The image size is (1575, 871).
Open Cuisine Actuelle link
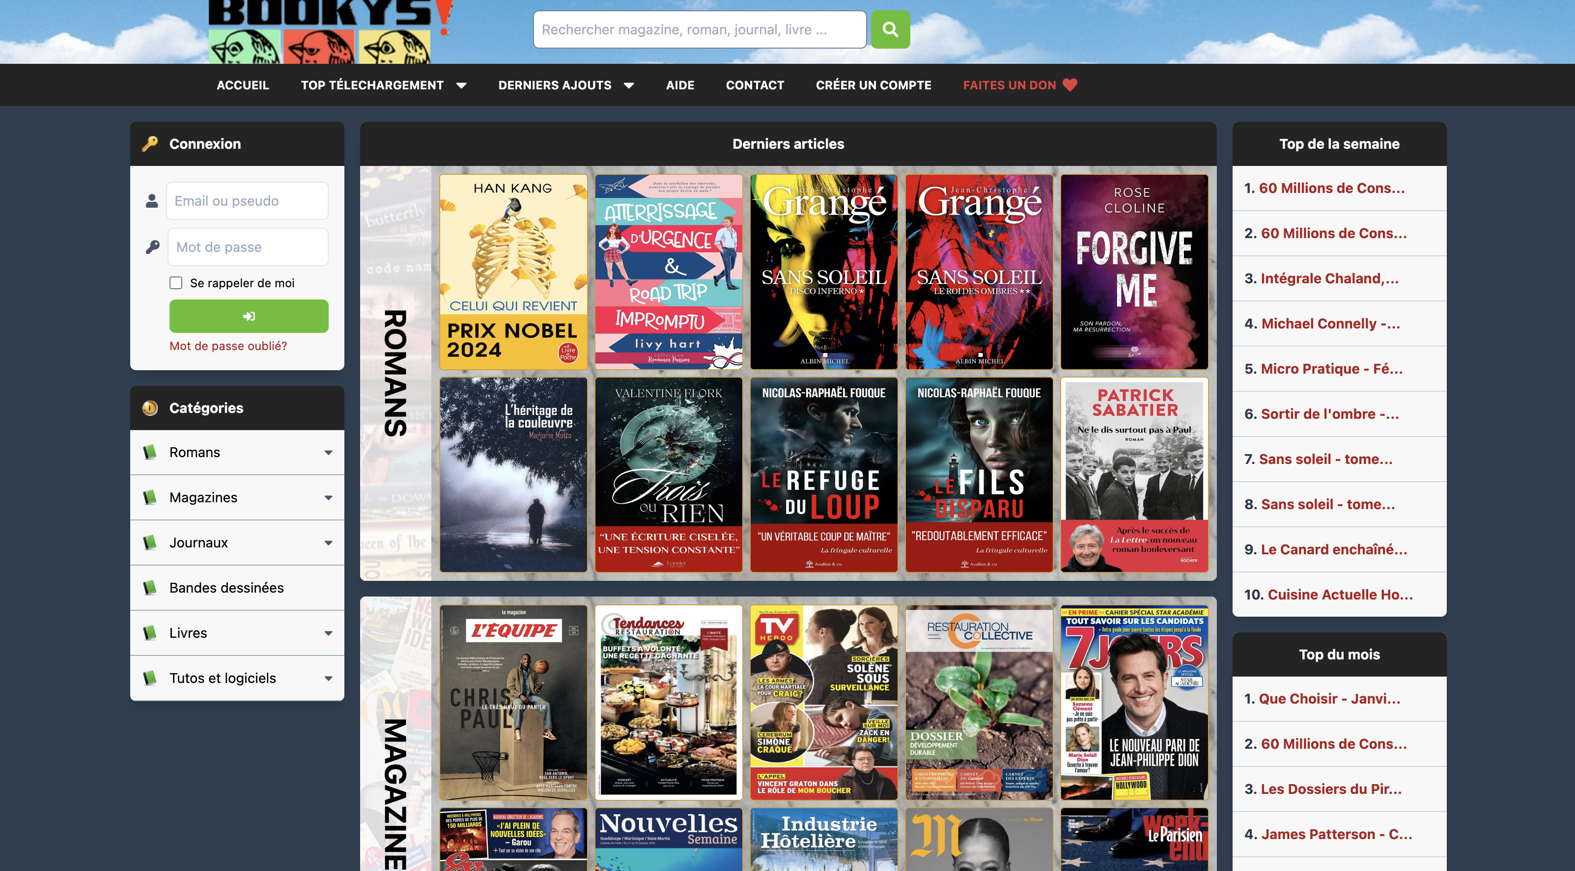point(1340,596)
